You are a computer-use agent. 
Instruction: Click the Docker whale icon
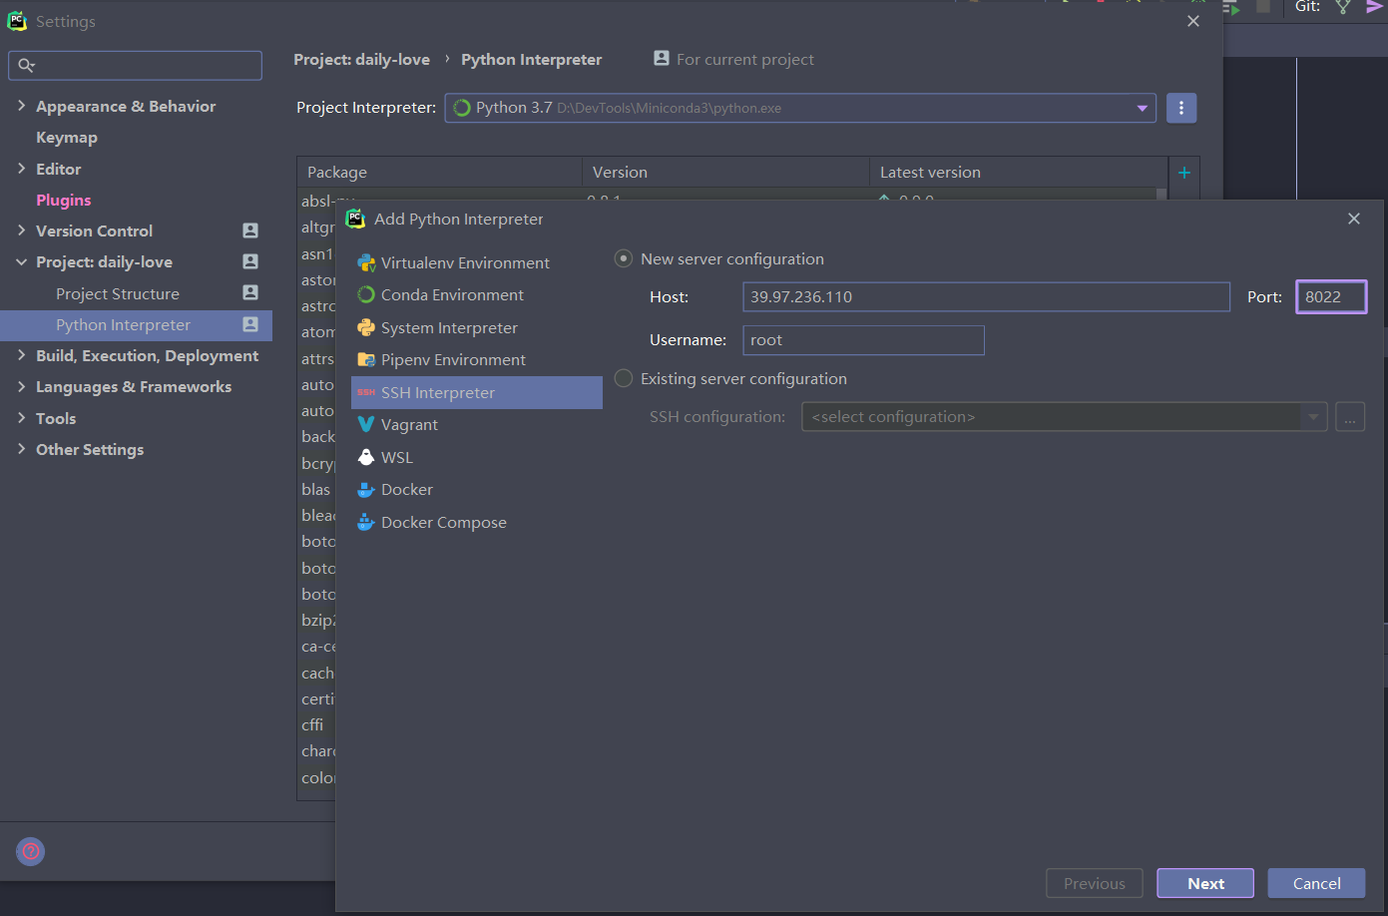[366, 490]
